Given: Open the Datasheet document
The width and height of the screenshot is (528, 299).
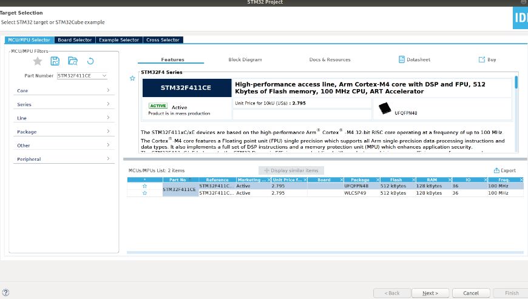Looking at the screenshot, I should coord(414,59).
